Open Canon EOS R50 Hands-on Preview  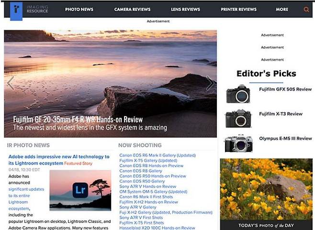(x=153, y=176)
